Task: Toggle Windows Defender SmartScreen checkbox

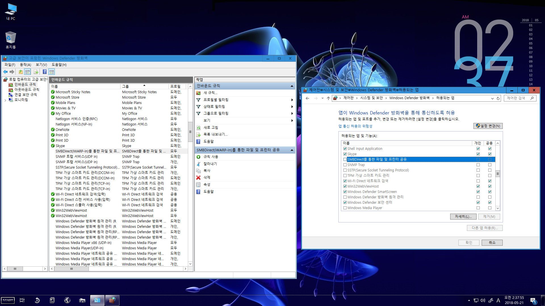Action: click(345, 192)
